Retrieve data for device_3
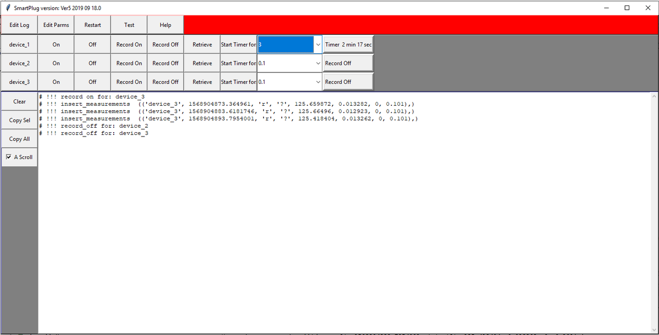This screenshot has height=335, width=659. 202,82
